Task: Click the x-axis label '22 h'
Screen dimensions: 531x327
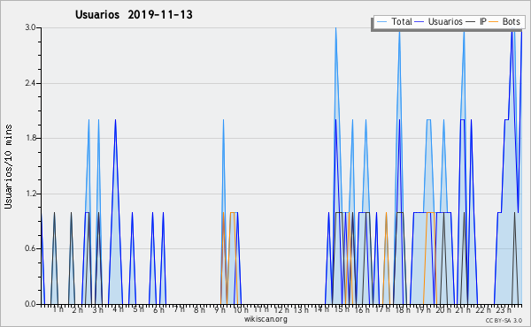Action: [x=483, y=309]
